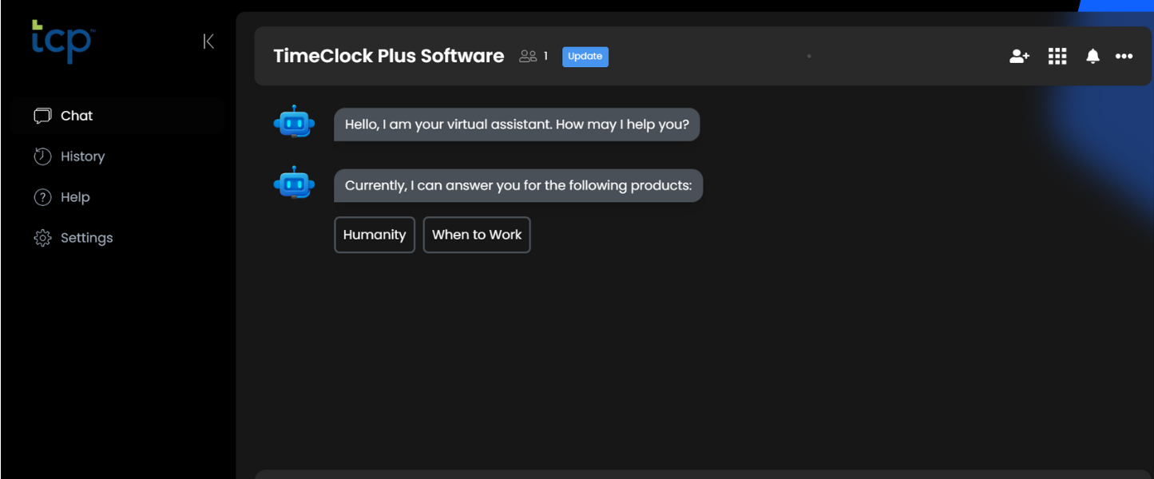Open the apps grid icon
Image resolution: width=1154 pixels, height=479 pixels.
[x=1057, y=56]
